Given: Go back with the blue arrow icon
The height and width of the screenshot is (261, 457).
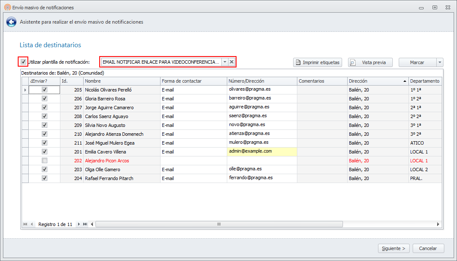Looking at the screenshot, I should 11,22.
